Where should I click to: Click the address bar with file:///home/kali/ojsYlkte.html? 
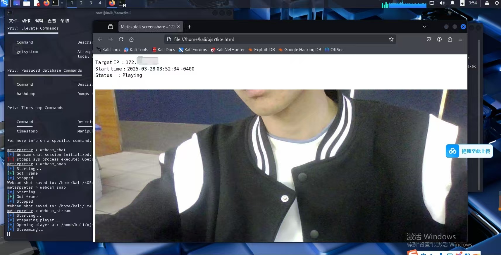(x=280, y=39)
